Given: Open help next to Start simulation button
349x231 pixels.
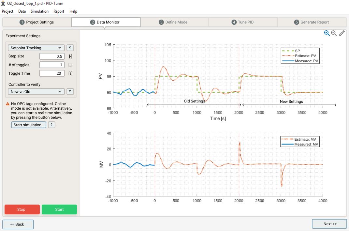Looking at the screenshot, I should [x=51, y=125].
